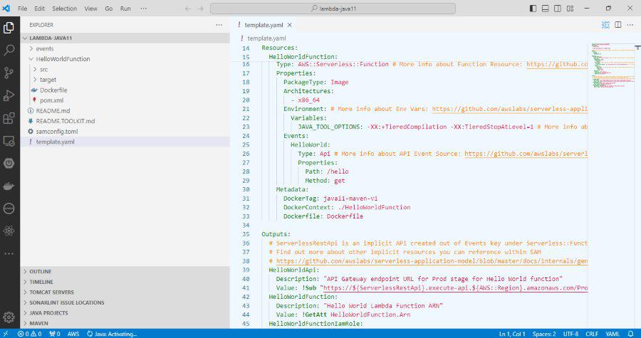Open the Remote Explorer icon in activity bar
Viewport: 641px width, 338px height.
click(9, 141)
